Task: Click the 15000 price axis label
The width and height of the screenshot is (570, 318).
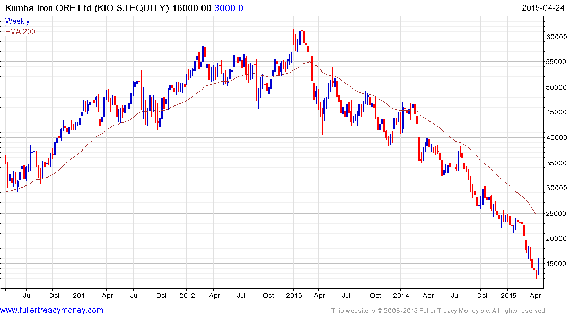Action: [x=556, y=264]
